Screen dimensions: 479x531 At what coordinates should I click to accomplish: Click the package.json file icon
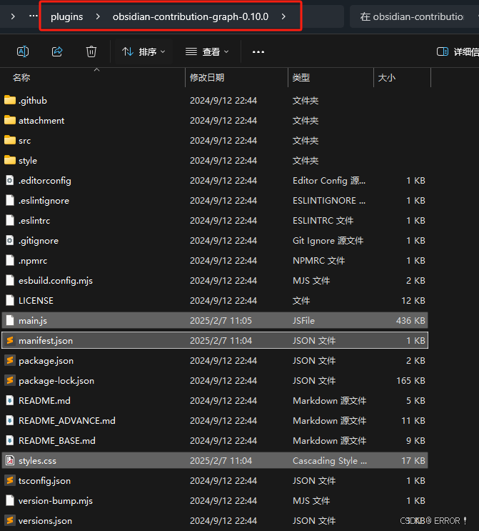coord(10,360)
